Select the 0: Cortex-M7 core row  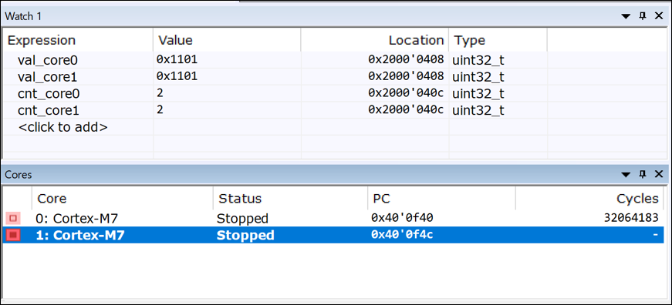coord(333,218)
